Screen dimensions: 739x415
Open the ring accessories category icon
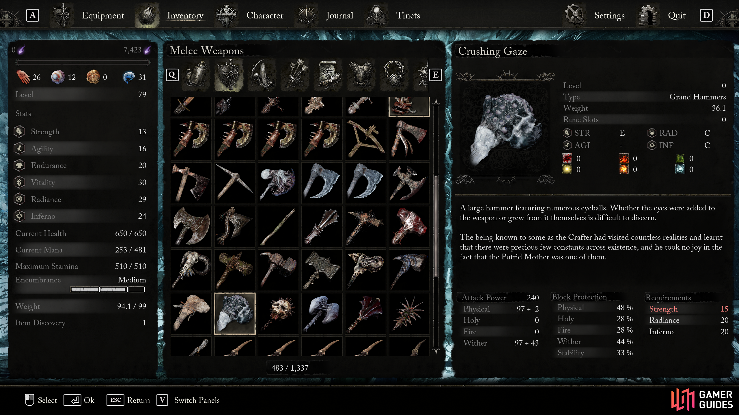tap(394, 75)
